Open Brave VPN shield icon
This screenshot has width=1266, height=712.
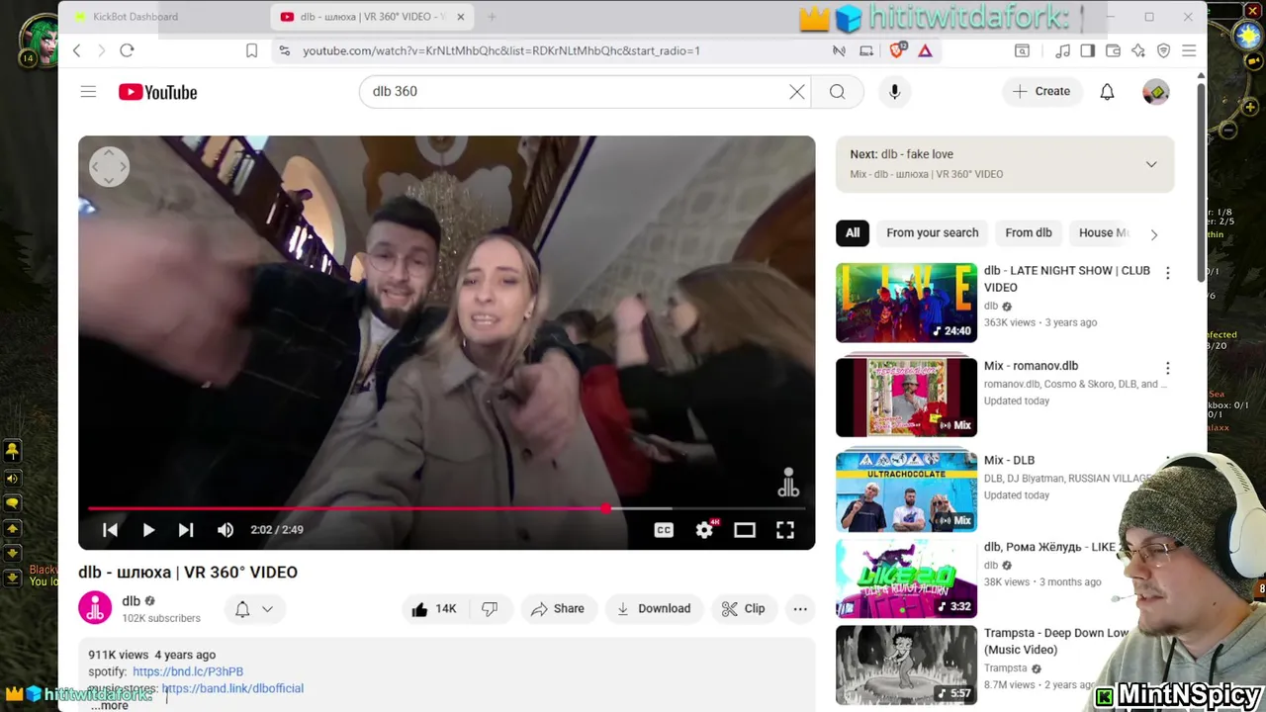1163,50
